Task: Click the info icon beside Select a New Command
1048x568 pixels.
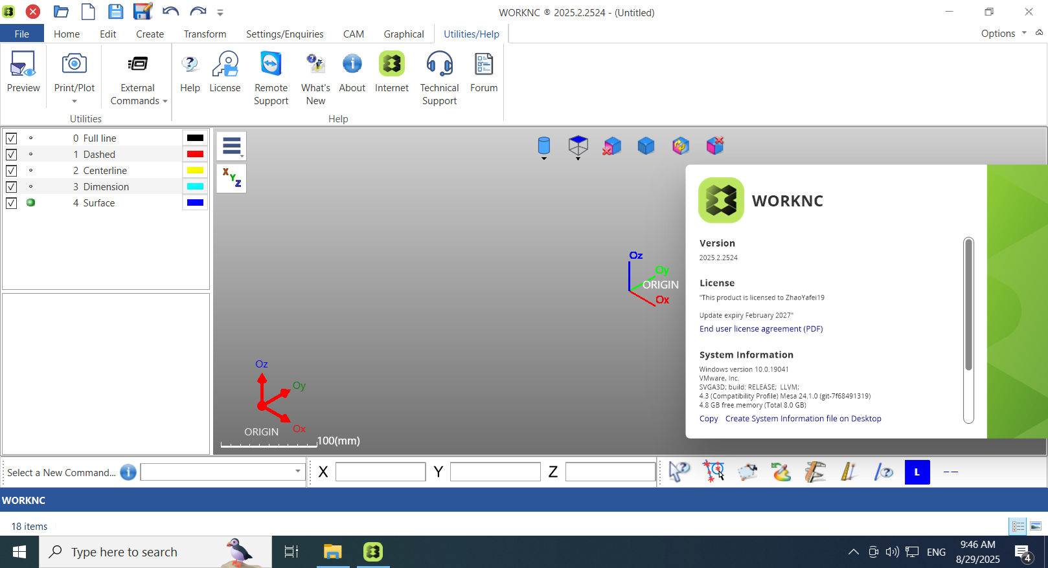Action: [x=128, y=472]
